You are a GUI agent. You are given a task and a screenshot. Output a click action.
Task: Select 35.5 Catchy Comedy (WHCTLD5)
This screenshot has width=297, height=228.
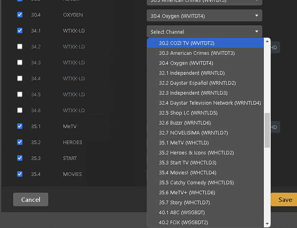[x=196, y=183]
